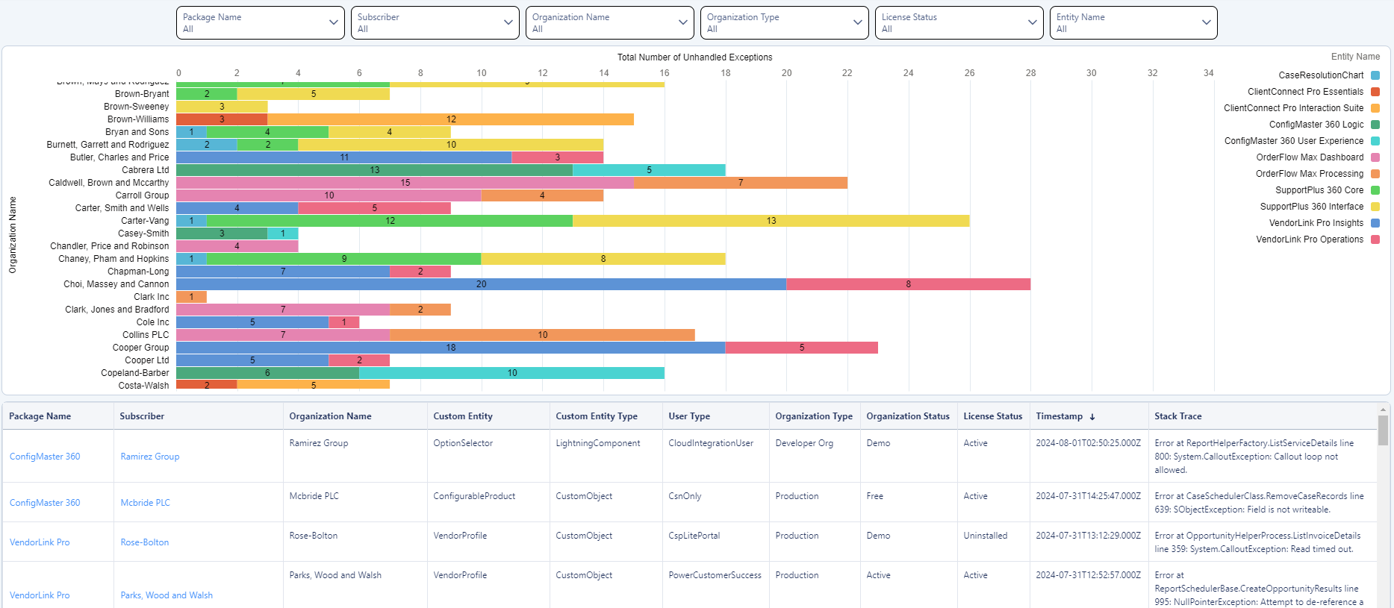The image size is (1394, 608).
Task: Click the Timestamp sort descending arrow
Action: (x=1092, y=417)
